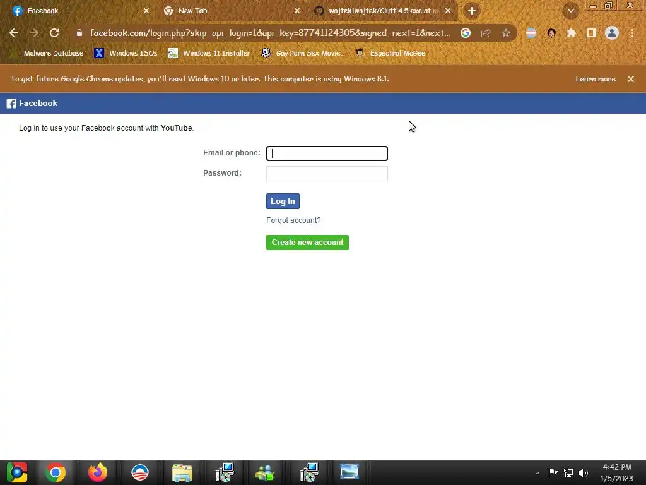
Task: Show hidden system tray icons
Action: (x=537, y=473)
